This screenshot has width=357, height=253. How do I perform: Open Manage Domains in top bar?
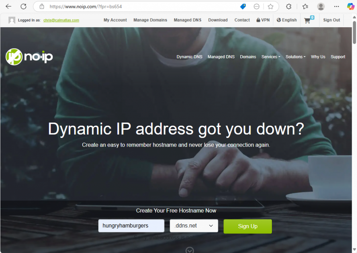point(150,20)
